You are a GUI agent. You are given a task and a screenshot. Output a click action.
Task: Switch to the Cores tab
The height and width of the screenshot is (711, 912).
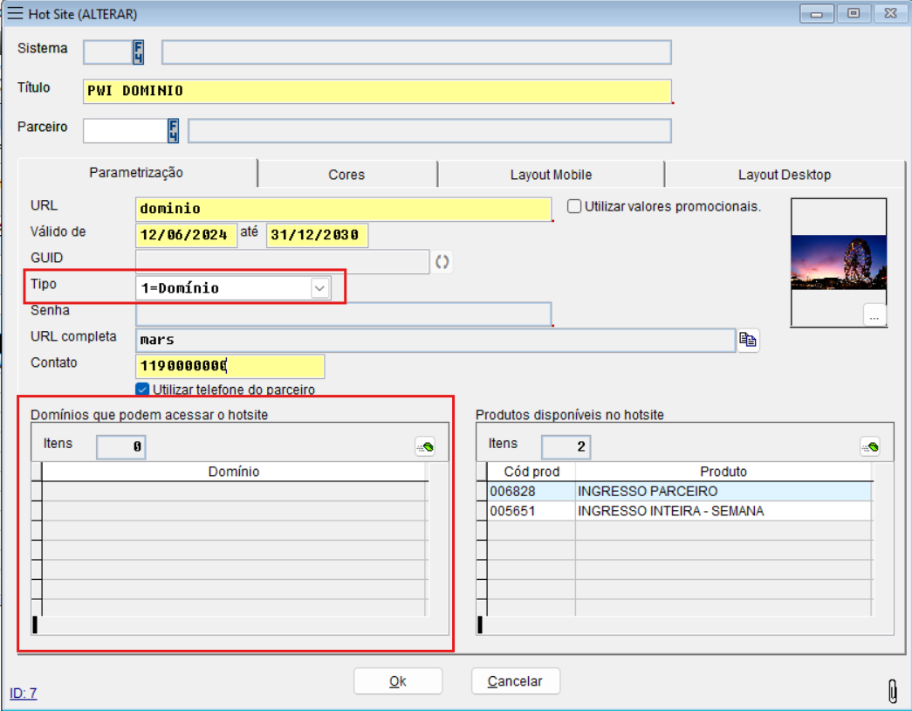[x=346, y=175]
